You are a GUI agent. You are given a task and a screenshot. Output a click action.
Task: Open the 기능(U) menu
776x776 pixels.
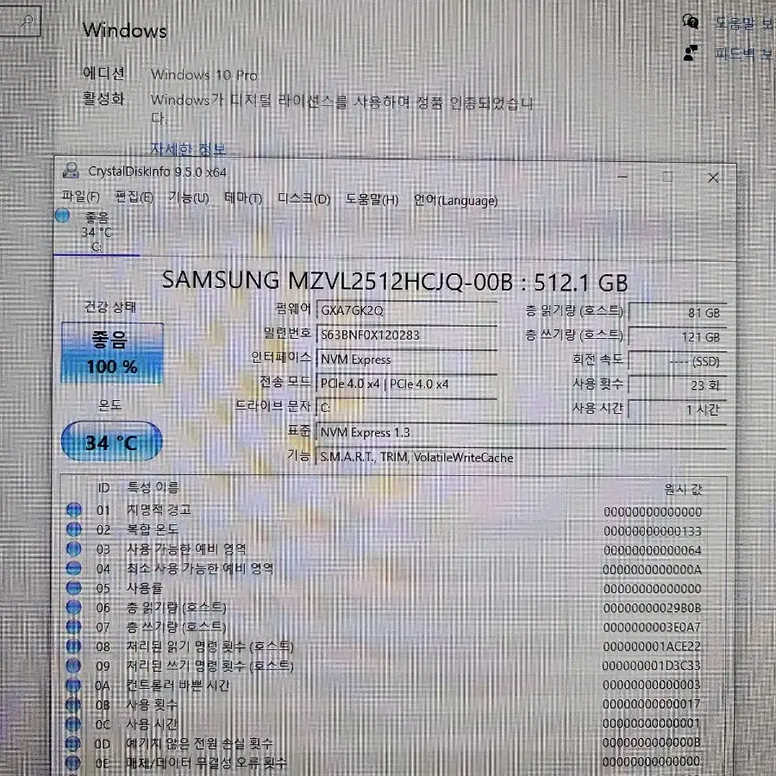(189, 197)
